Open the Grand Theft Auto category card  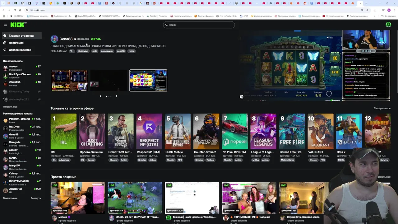tap(121, 131)
